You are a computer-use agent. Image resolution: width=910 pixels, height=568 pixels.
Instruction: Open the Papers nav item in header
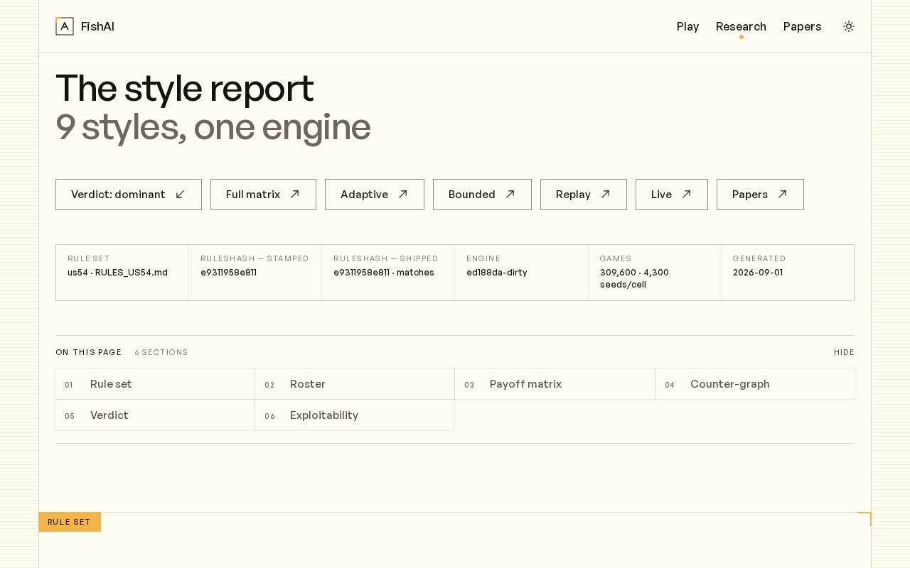(x=802, y=26)
